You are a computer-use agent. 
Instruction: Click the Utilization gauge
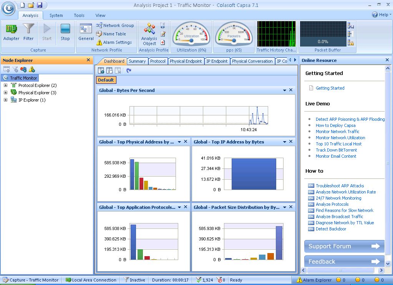pos(191,34)
